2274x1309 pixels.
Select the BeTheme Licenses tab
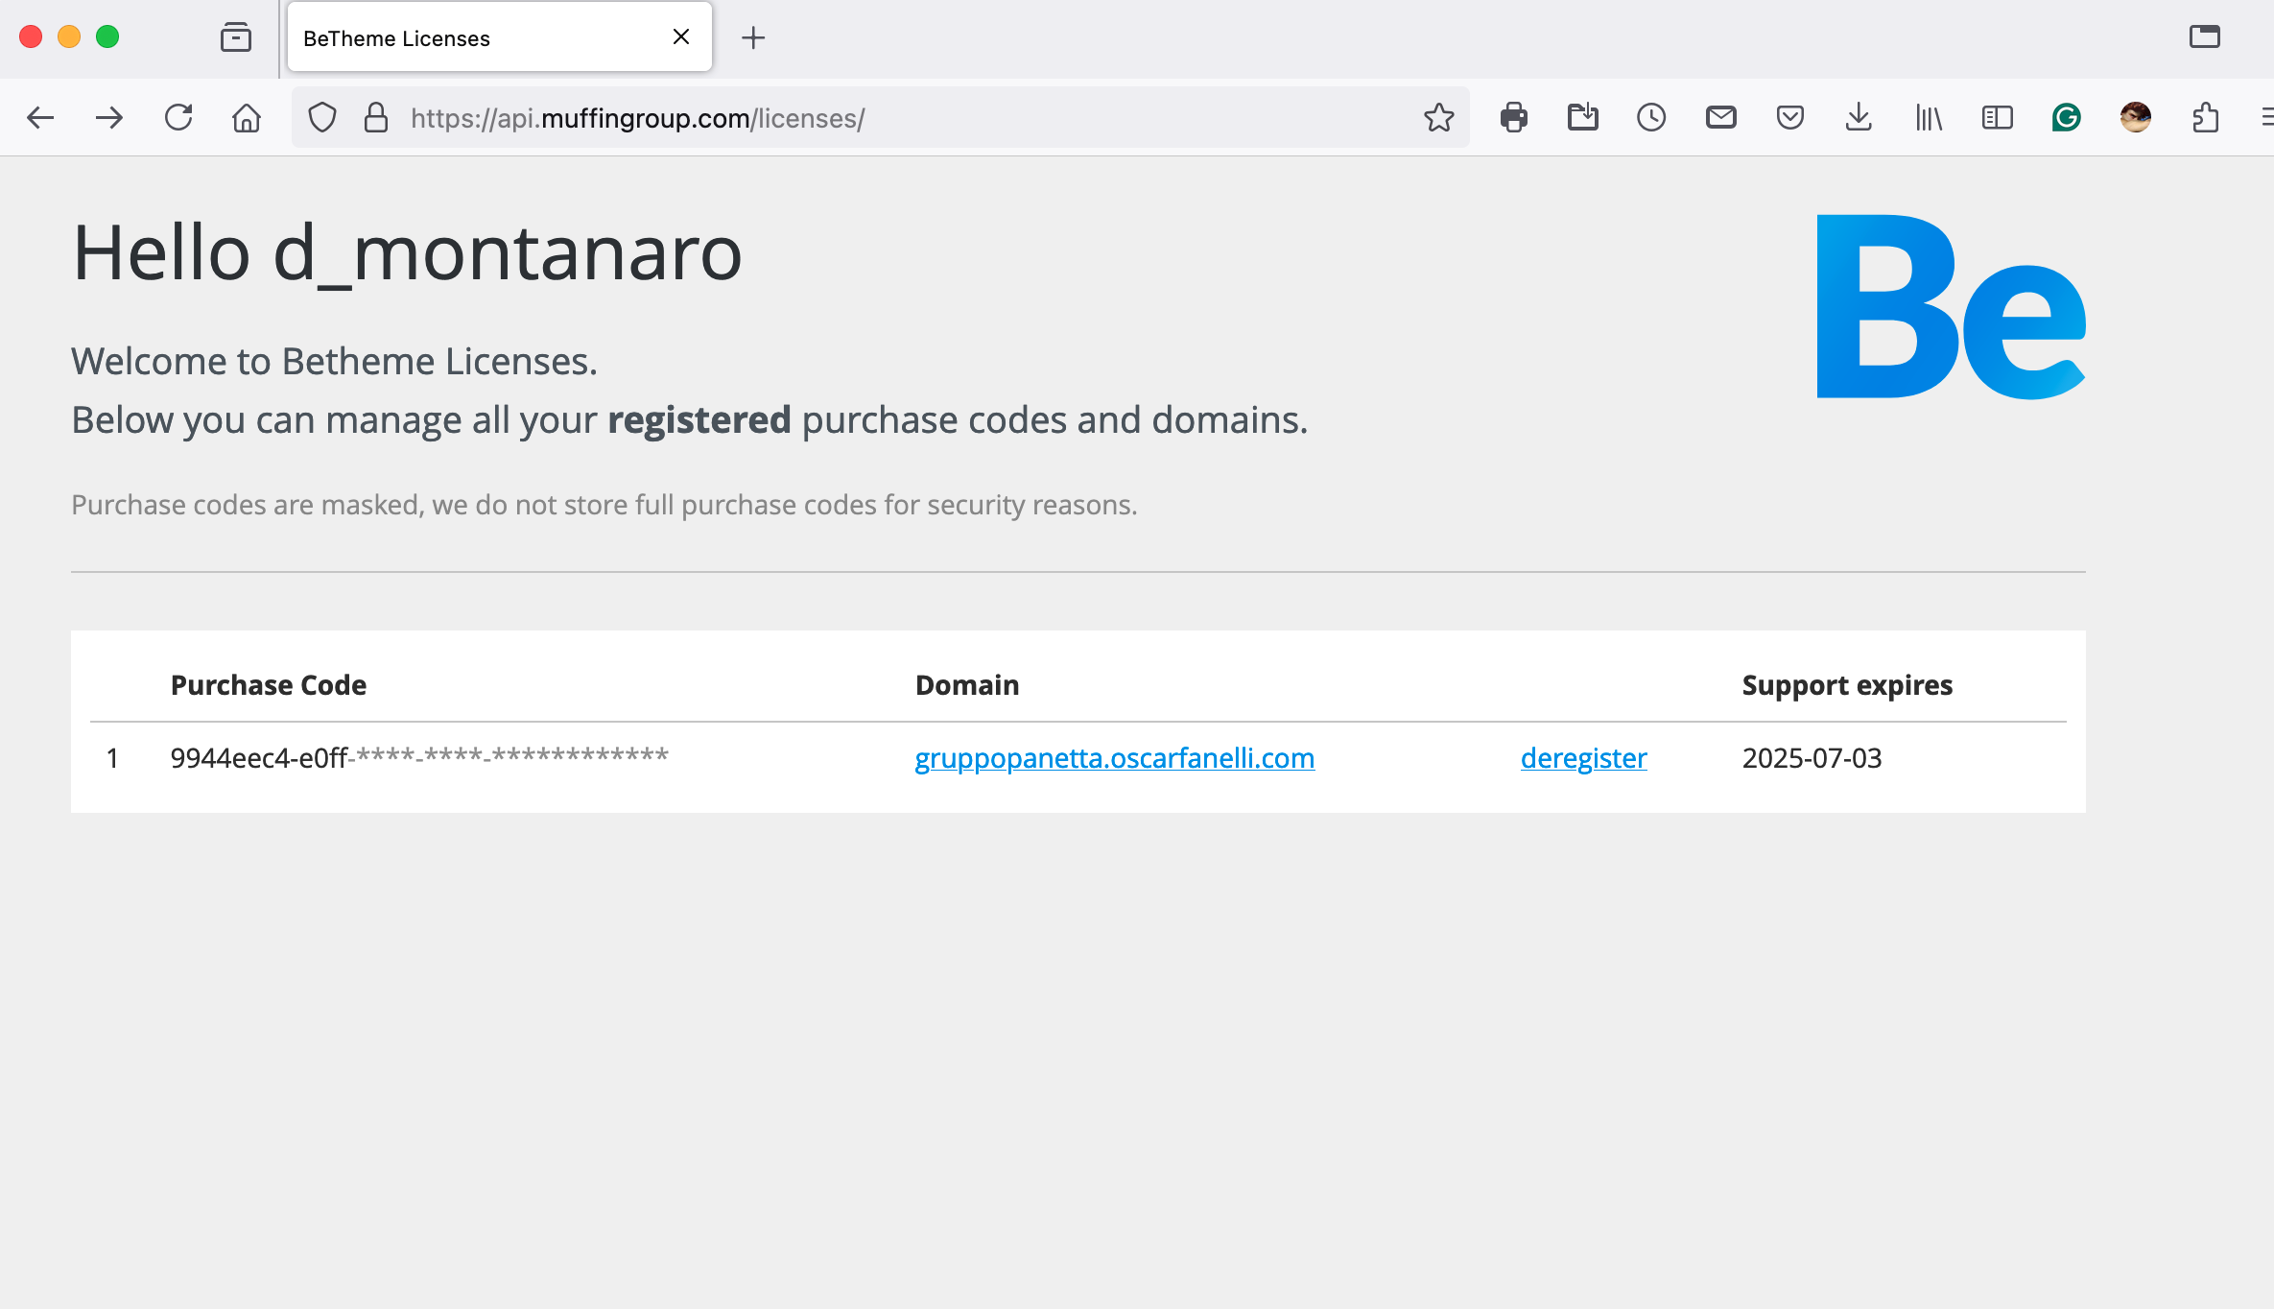(500, 37)
